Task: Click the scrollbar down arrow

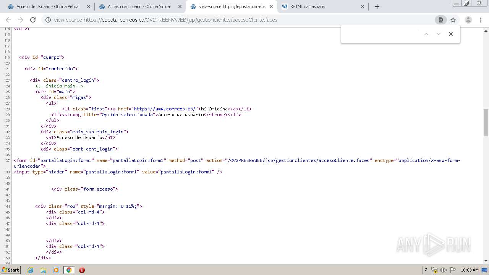Action: [x=486, y=261]
